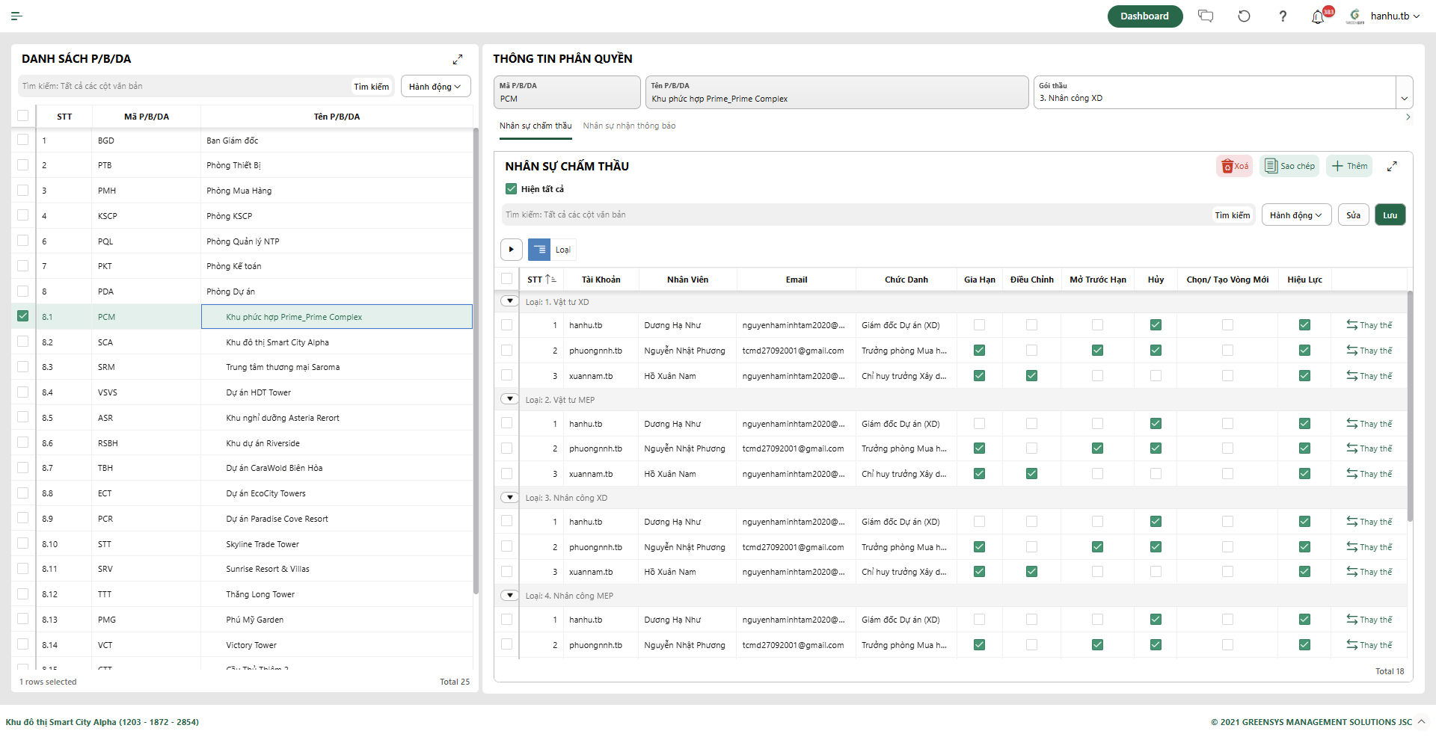Collapse the bottom footer chevron icon
Viewport: 1436px width, 737px height.
point(1421,721)
